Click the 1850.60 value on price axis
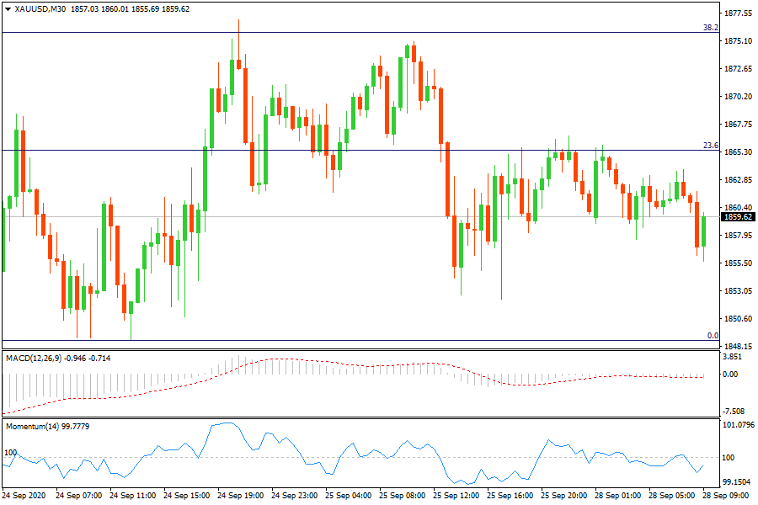This screenshot has width=758, height=505. point(739,319)
